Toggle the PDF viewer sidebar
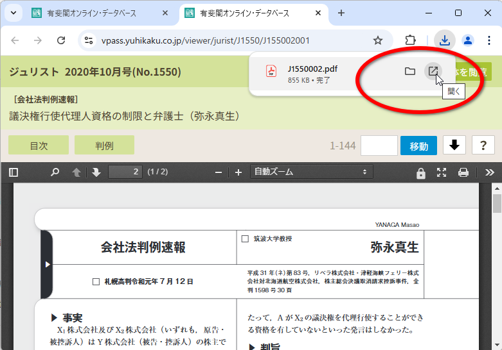Image resolution: width=502 pixels, height=350 pixels. point(13,172)
